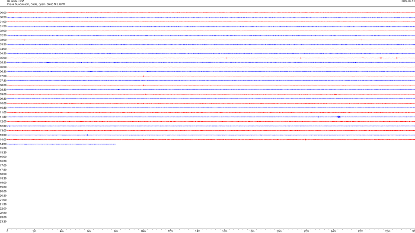The height and width of the screenshot is (233, 415).
Task: Select the 00:00 time row label
Action: pos(3,13)
